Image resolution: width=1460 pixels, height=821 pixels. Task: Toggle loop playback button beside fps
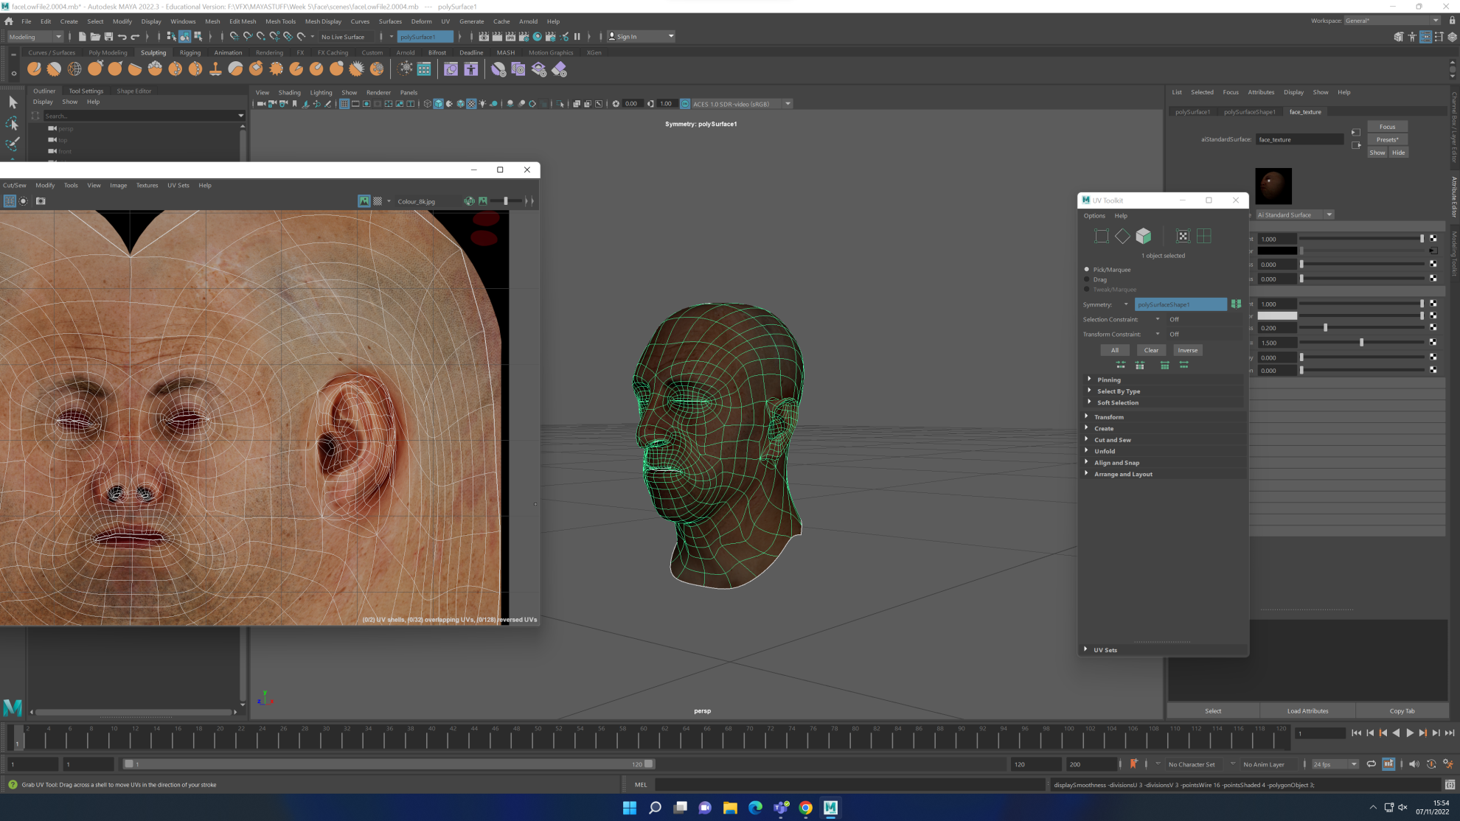click(x=1371, y=764)
